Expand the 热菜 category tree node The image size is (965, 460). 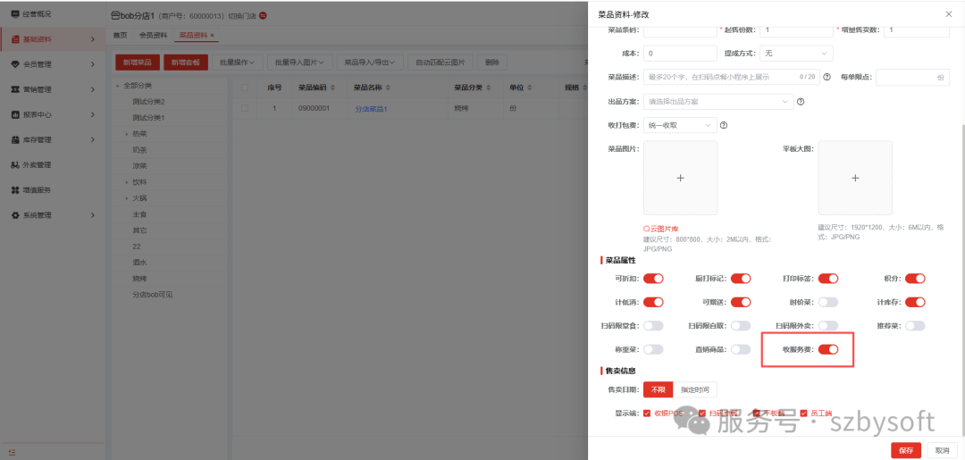tap(127, 134)
